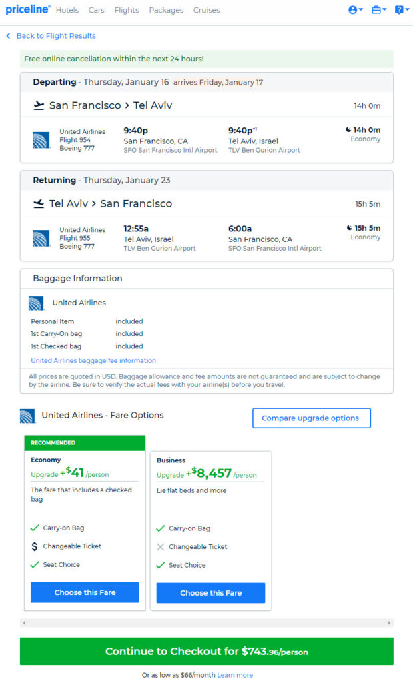The image size is (413, 683).
Task: Click the Priceline logo
Action: pos(28,9)
